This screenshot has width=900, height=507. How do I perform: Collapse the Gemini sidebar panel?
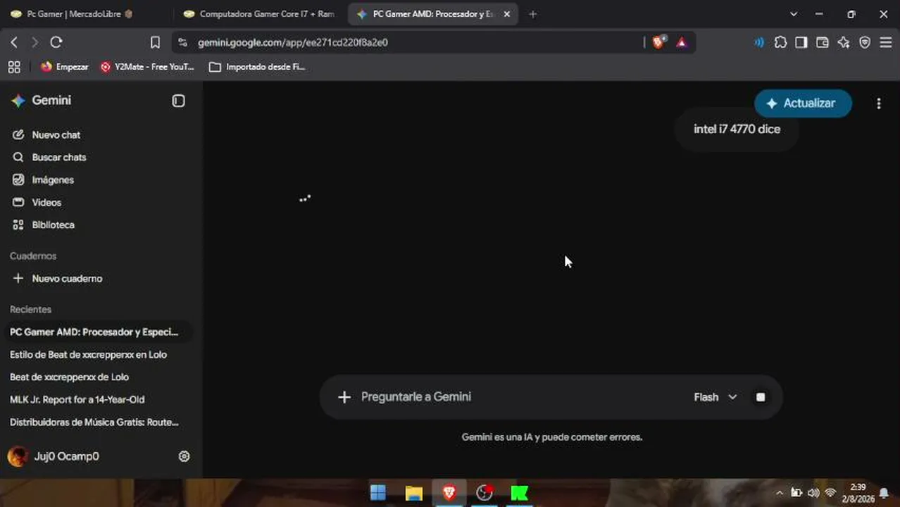coord(178,101)
